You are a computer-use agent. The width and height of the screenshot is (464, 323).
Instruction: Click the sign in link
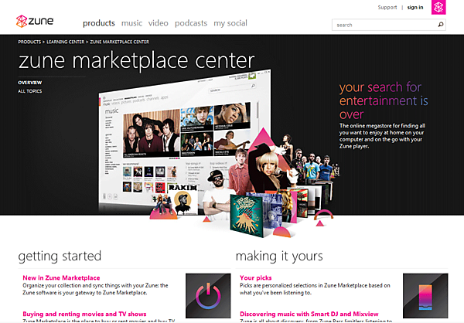click(415, 8)
